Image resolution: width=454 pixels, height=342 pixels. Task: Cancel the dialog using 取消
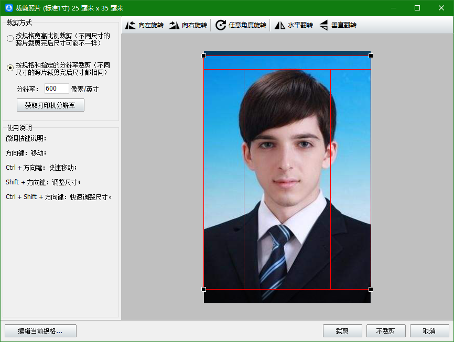pyautogui.click(x=429, y=330)
